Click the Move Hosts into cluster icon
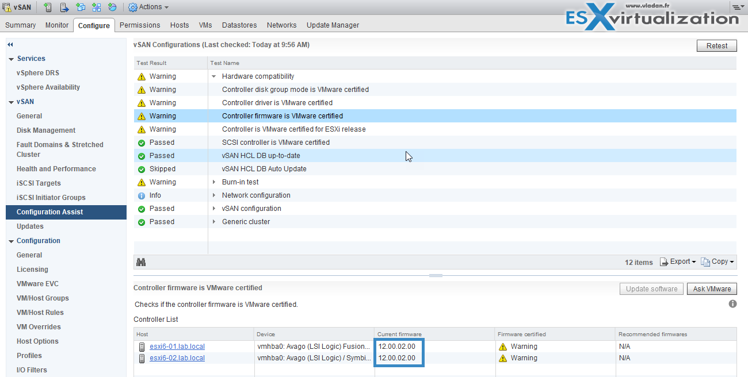 point(64,7)
